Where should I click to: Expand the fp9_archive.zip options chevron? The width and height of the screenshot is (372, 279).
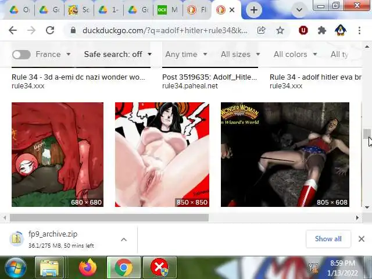[124, 239]
